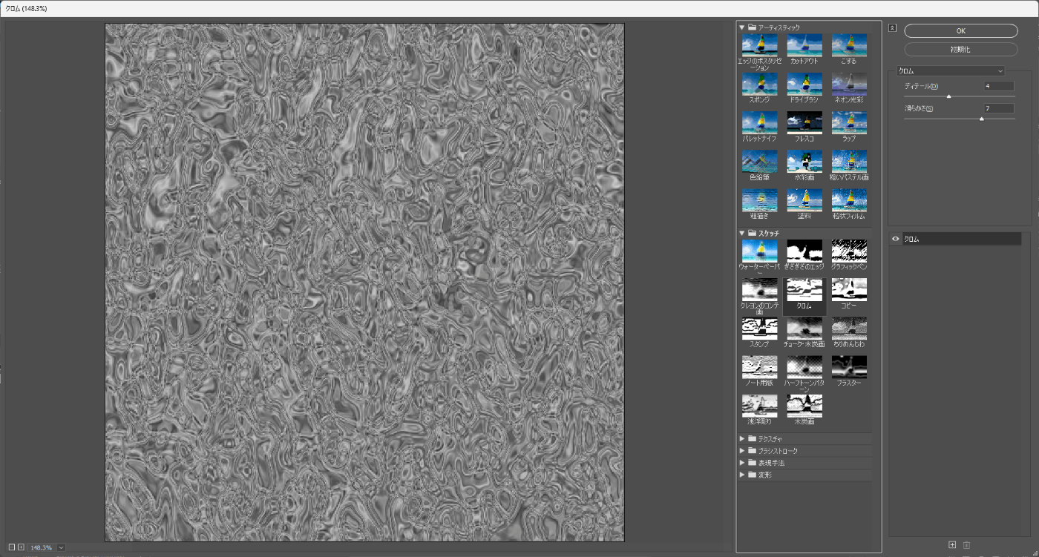The image size is (1039, 557).
Task: Add a new effect layer
Action: [953, 546]
